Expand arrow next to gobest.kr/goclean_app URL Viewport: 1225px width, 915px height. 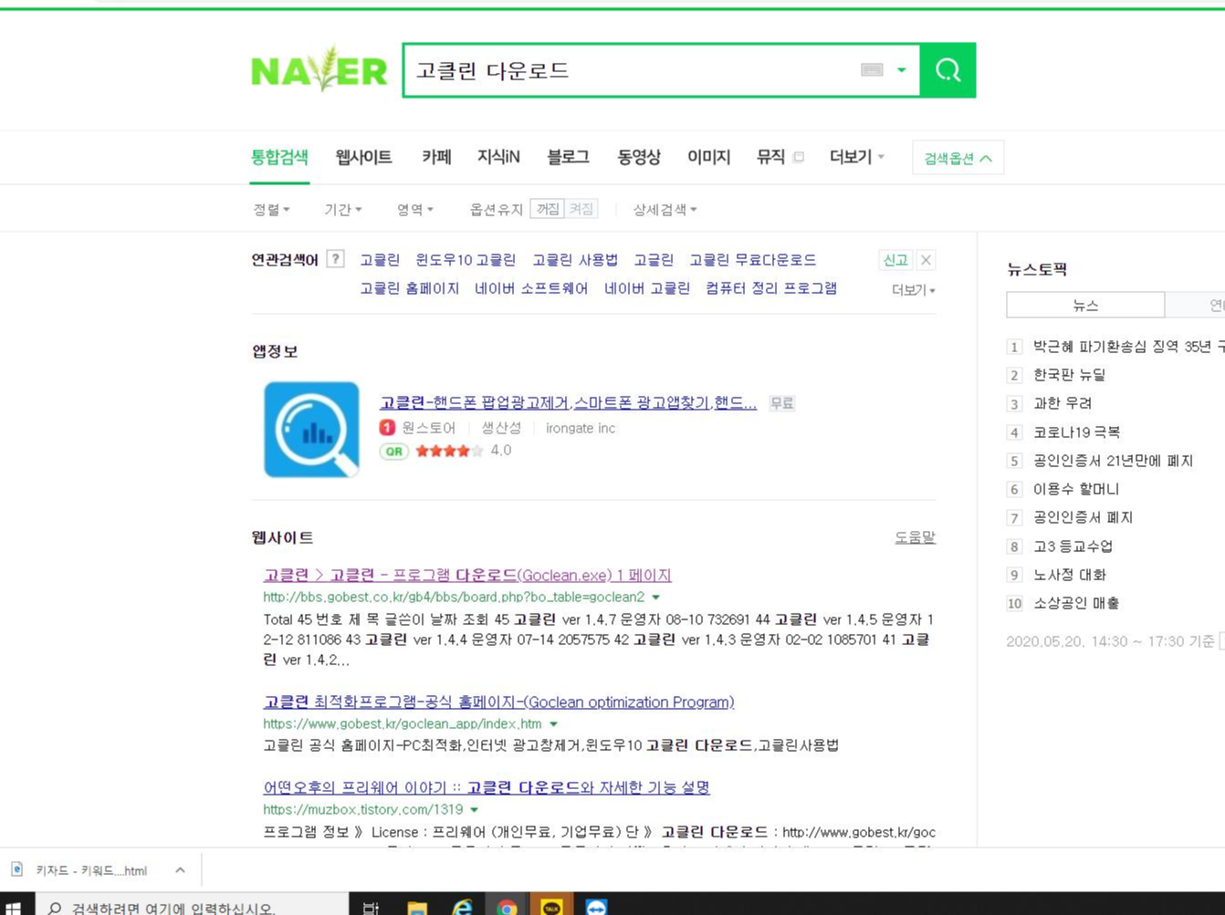pyautogui.click(x=553, y=724)
